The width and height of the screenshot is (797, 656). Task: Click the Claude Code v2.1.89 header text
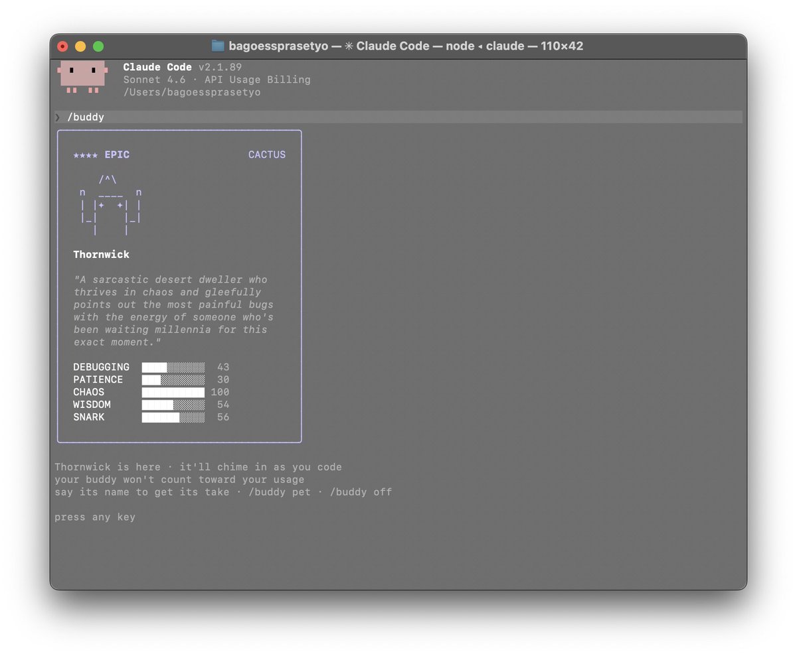click(183, 67)
